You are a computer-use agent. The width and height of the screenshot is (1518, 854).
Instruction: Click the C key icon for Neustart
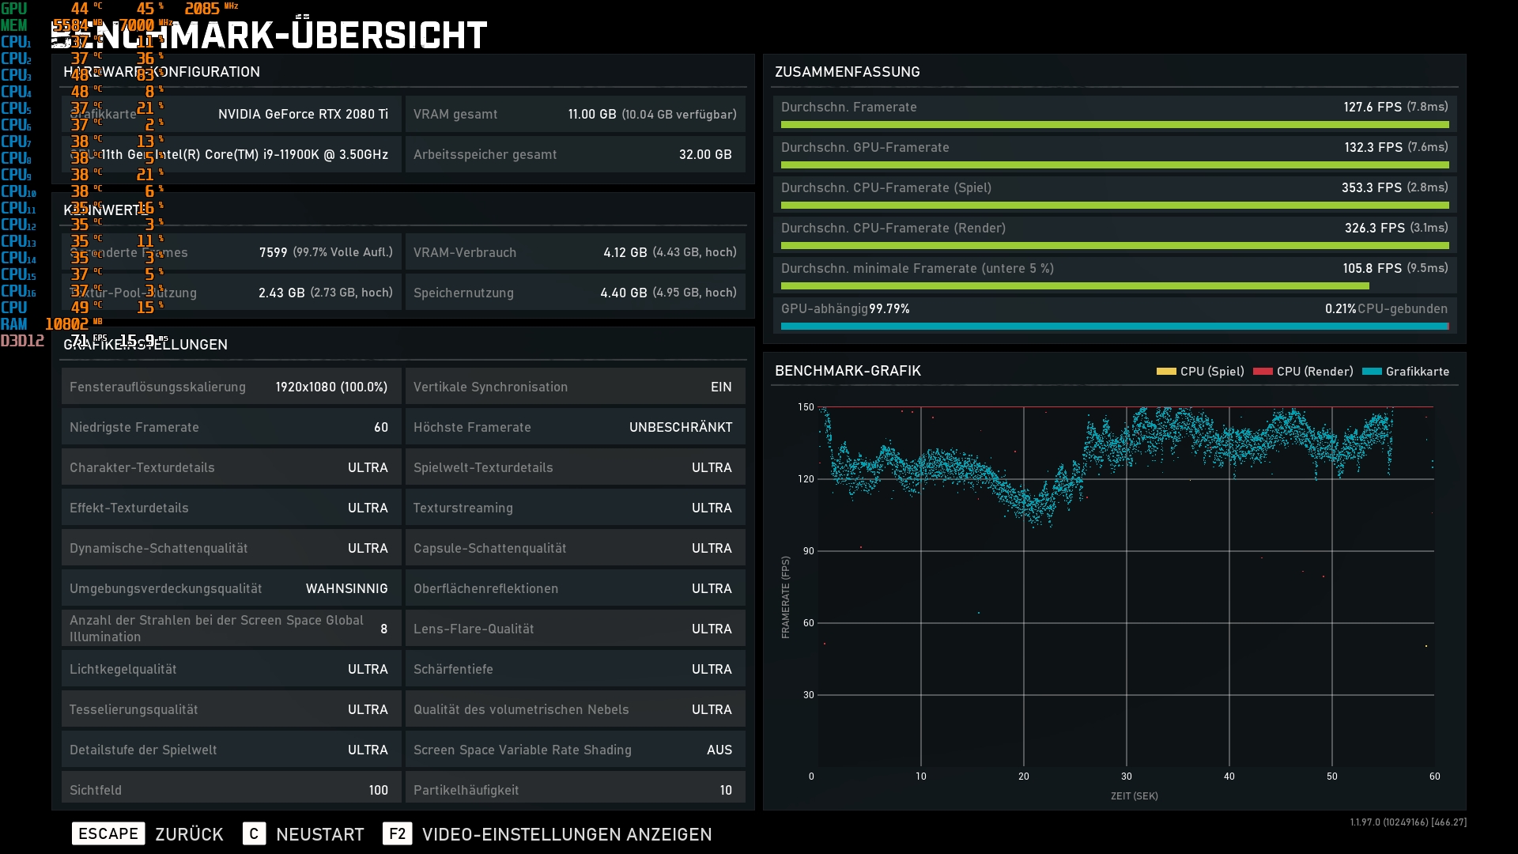[254, 833]
